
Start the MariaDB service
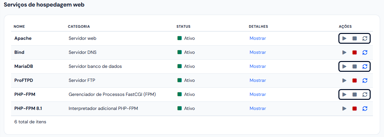[x=344, y=67]
